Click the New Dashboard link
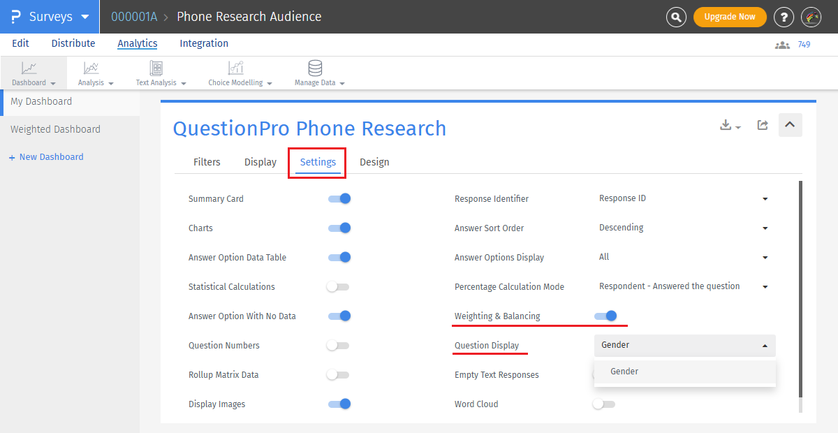The image size is (838, 433). pyautogui.click(x=51, y=157)
